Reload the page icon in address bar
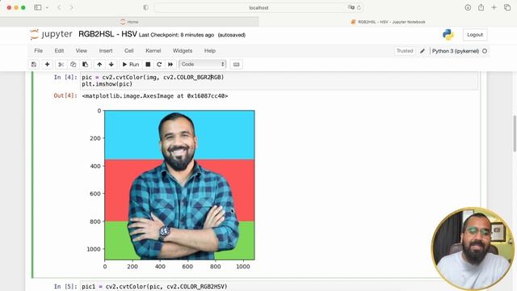This screenshot has height=291, width=517. click(359, 7)
